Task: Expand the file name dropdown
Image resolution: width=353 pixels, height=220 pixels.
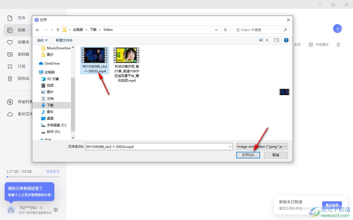Action: (230, 147)
